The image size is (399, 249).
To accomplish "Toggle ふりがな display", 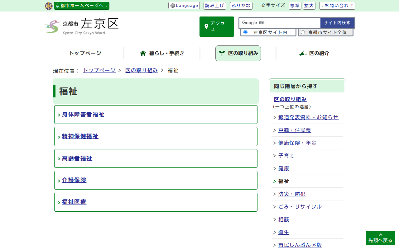I will click(241, 6).
